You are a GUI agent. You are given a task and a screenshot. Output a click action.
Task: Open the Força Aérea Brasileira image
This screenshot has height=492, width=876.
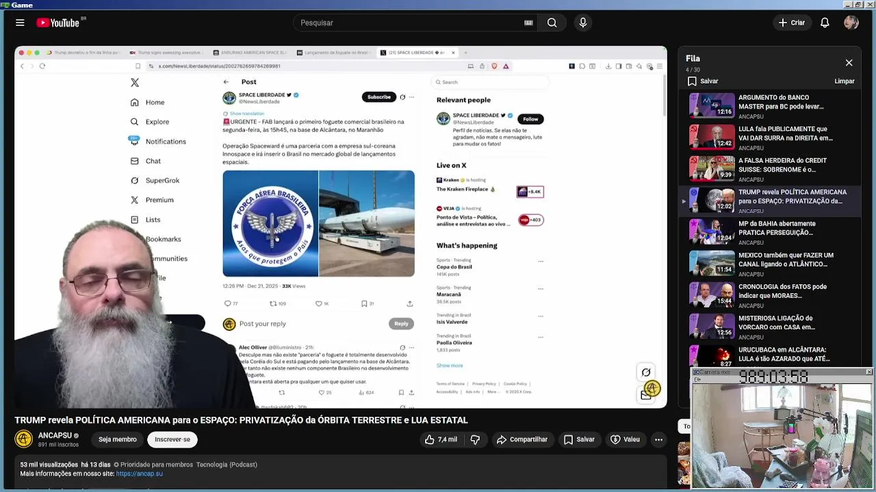[270, 223]
